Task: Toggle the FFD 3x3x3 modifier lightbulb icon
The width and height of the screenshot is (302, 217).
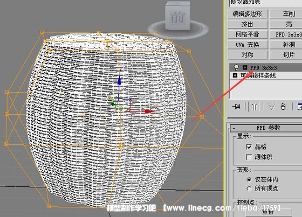Action: 236,67
